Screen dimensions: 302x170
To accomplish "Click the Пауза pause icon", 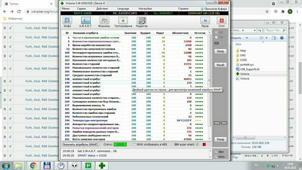I will (205, 22).
